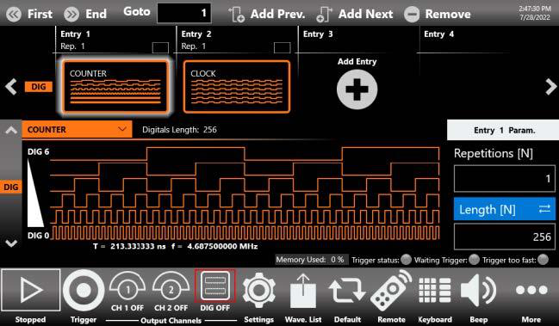
Task: Open the Settings gear
Action: point(258,291)
